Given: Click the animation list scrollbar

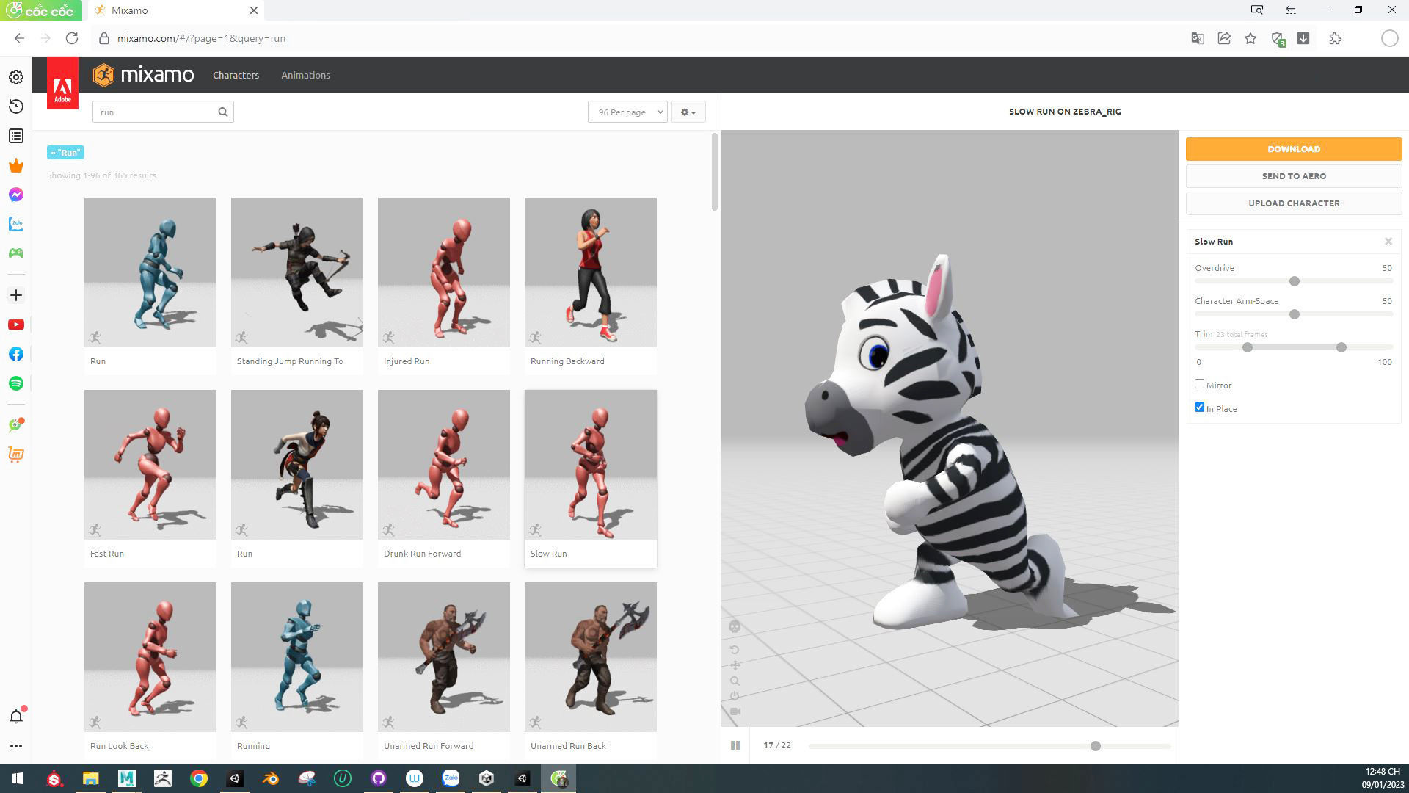Looking at the screenshot, I should (x=715, y=172).
